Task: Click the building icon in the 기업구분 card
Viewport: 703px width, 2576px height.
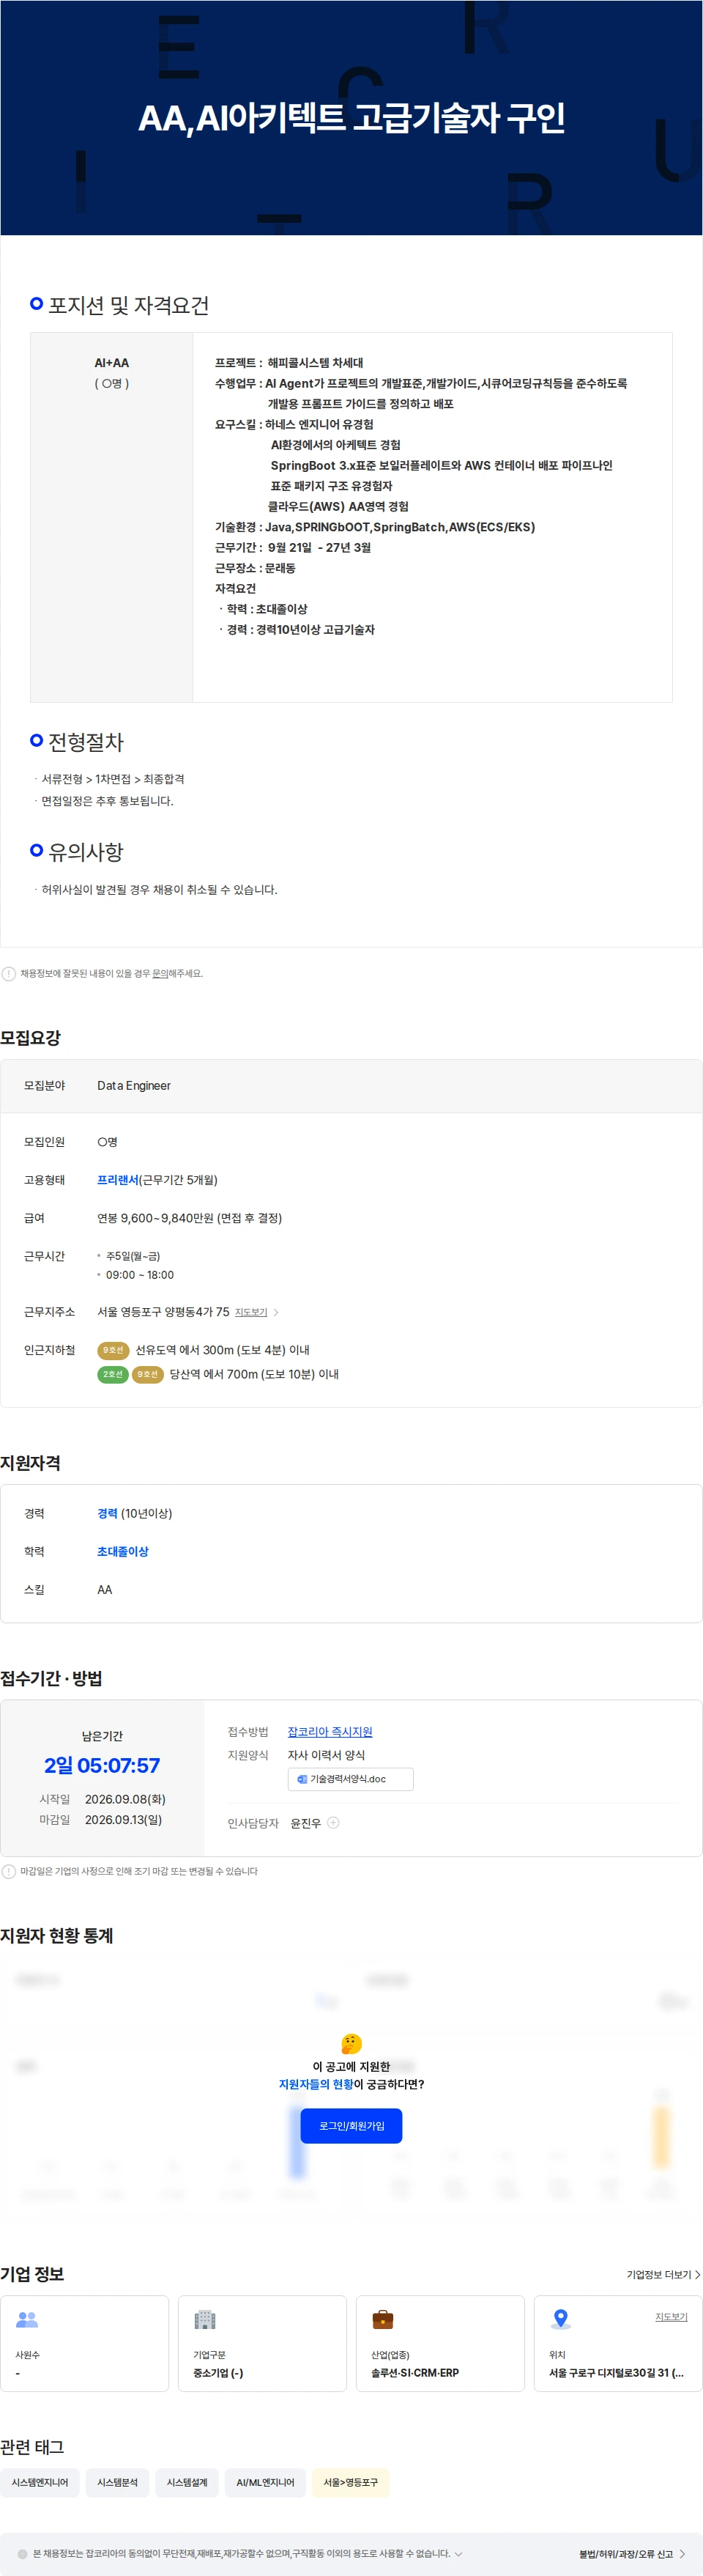Action: 205,2319
